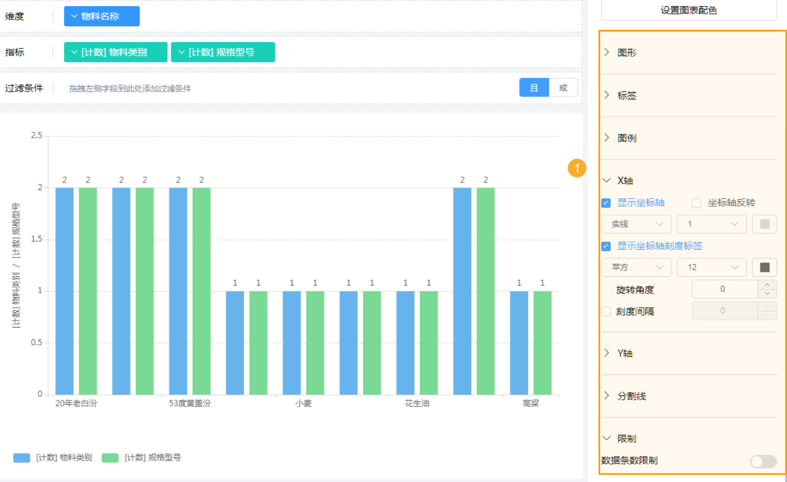
Task: Select the 或 filter logic button
Action: click(x=563, y=88)
